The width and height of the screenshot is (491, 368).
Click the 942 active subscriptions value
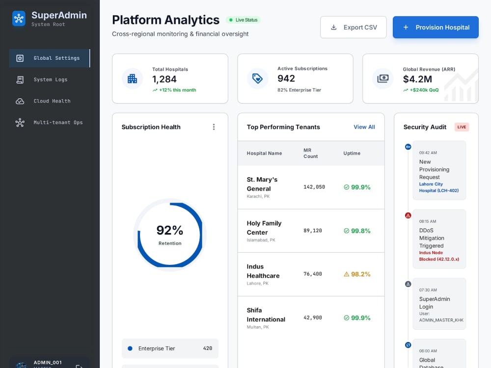pos(286,79)
